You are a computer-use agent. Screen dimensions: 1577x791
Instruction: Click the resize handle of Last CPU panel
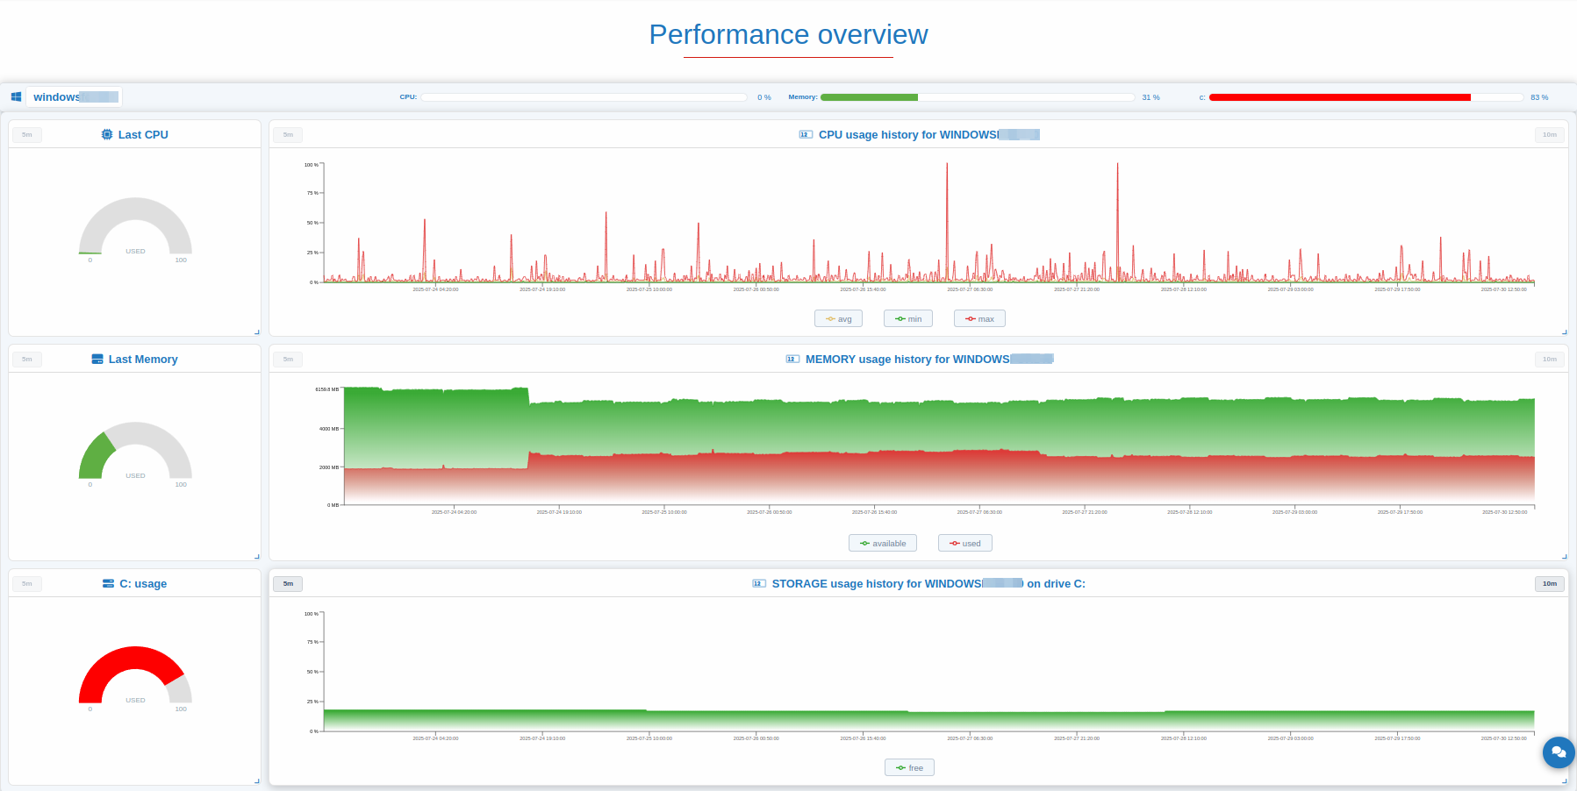[256, 331]
